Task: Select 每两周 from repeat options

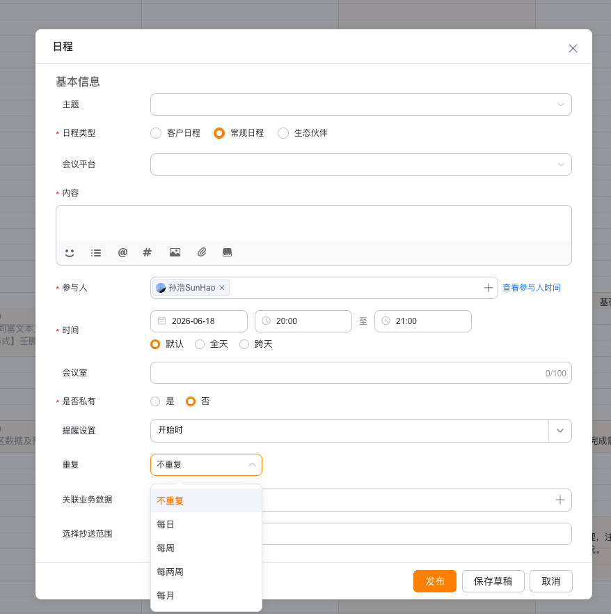Action: [x=206, y=571]
